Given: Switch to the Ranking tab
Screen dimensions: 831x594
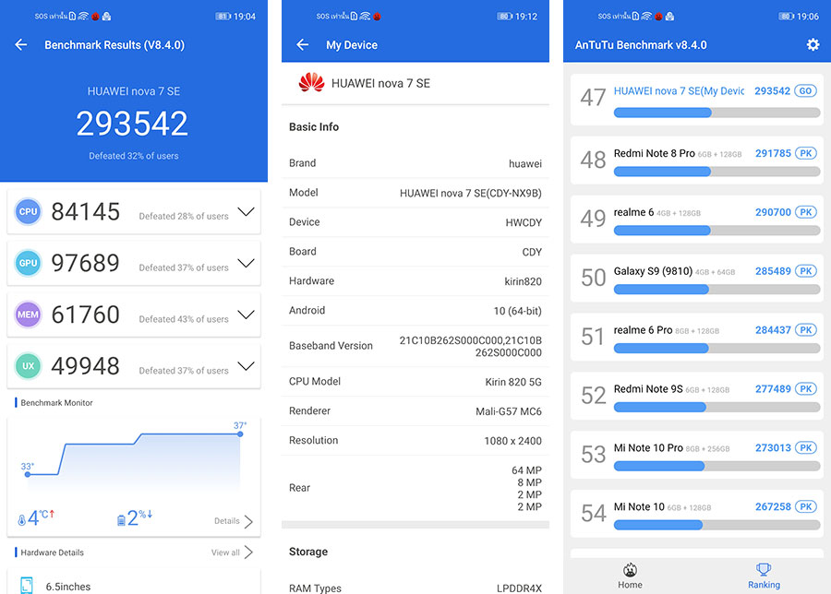Looking at the screenshot, I should tap(764, 576).
